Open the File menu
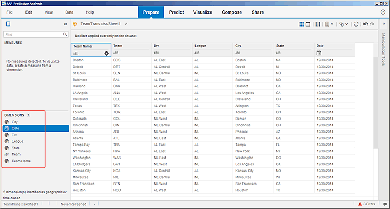The width and height of the screenshot is (390, 209). pos(9,12)
